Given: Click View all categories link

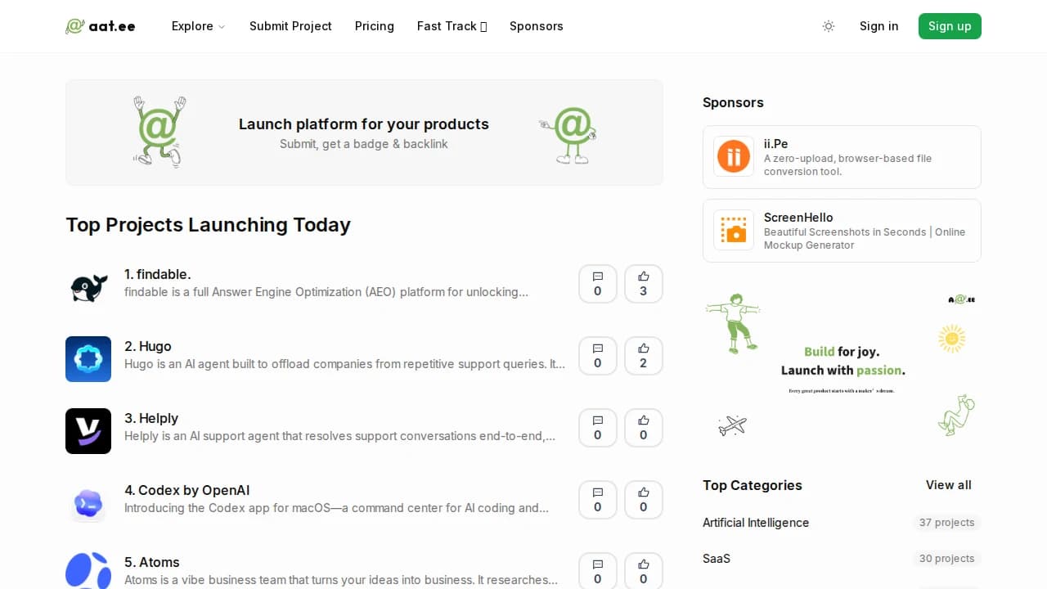Looking at the screenshot, I should 949,485.
